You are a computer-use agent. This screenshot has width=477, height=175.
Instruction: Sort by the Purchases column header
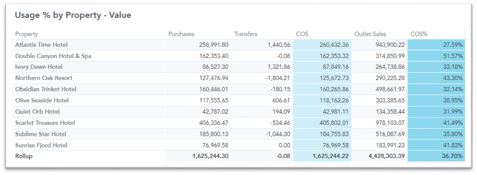tap(182, 34)
